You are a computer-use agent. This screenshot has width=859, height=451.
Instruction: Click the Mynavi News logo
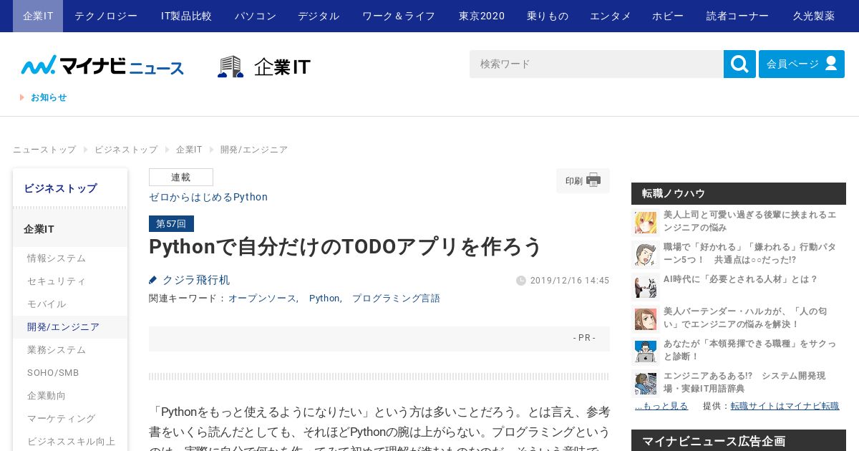(x=102, y=65)
